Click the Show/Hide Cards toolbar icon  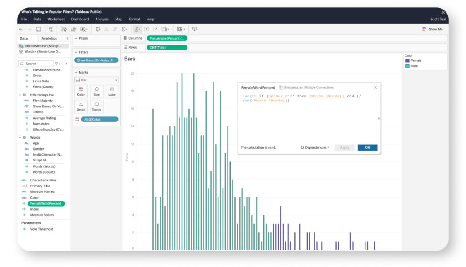[x=181, y=29]
